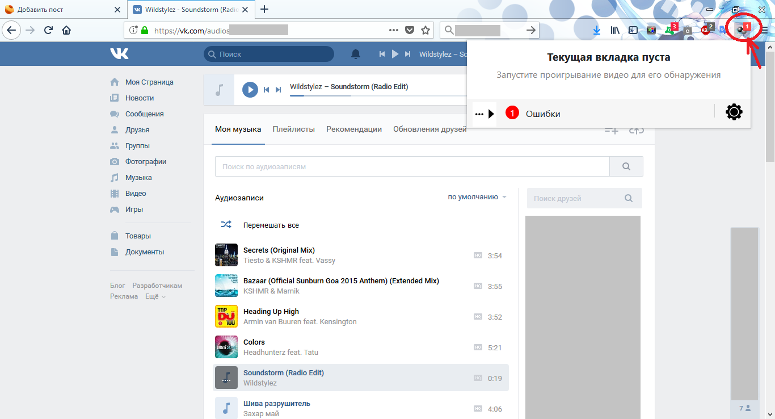This screenshot has width=775, height=419.
Task: Next track button beside player title
Action: point(278,90)
